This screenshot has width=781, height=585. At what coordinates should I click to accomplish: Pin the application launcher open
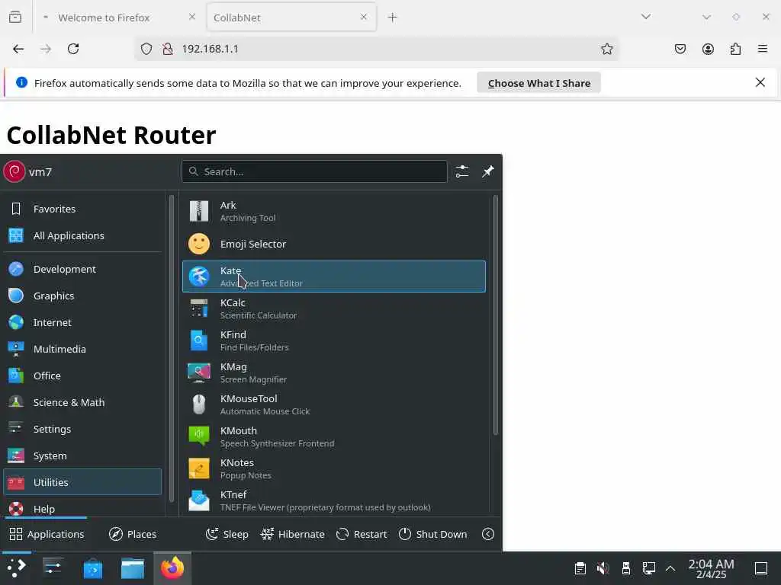tap(487, 171)
